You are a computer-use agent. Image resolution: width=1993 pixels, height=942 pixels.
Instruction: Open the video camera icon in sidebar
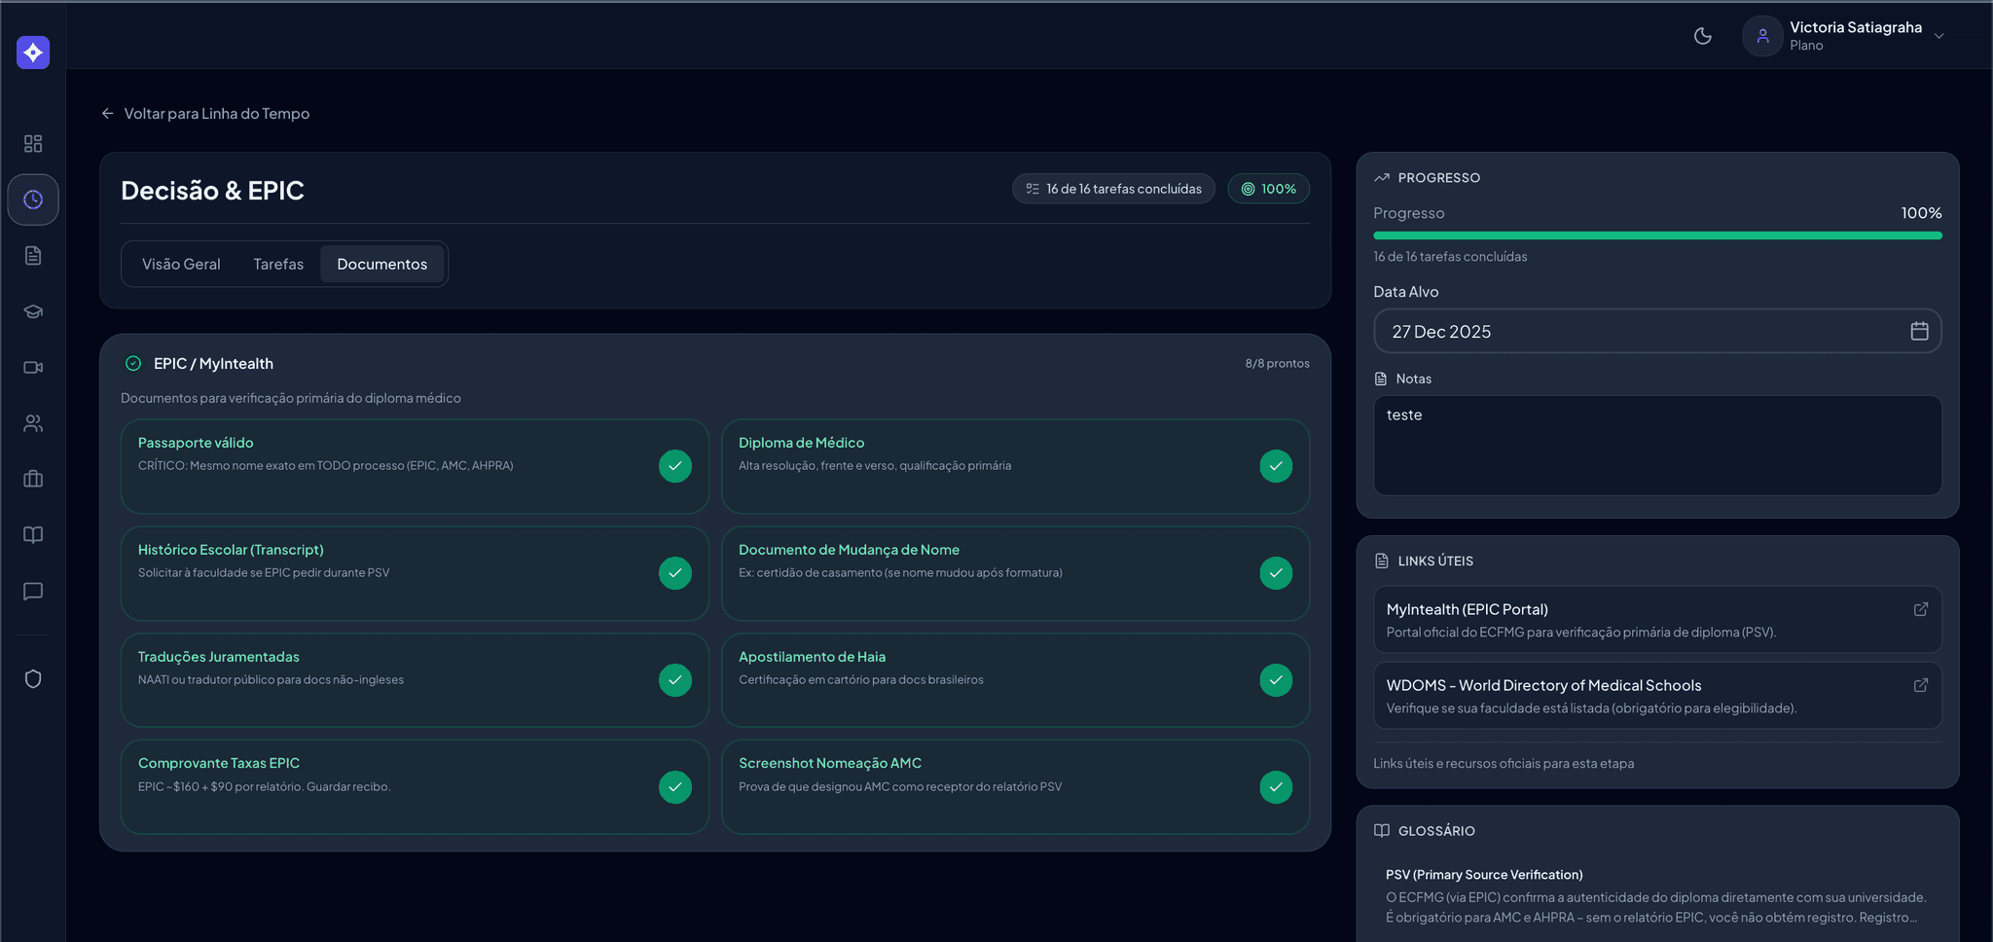click(x=32, y=367)
